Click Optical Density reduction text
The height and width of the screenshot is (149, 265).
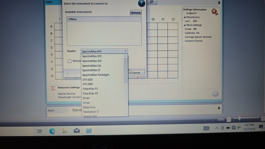point(67,94)
